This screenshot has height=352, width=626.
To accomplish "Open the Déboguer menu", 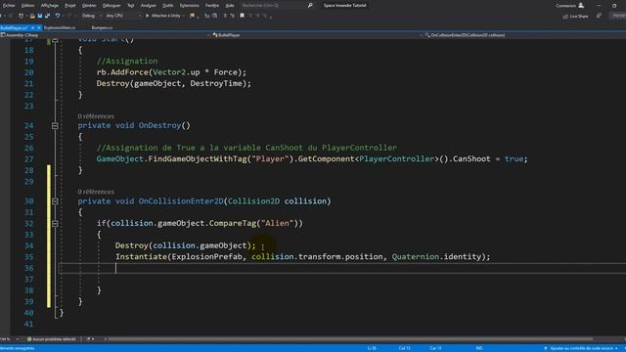I will tap(112, 6).
